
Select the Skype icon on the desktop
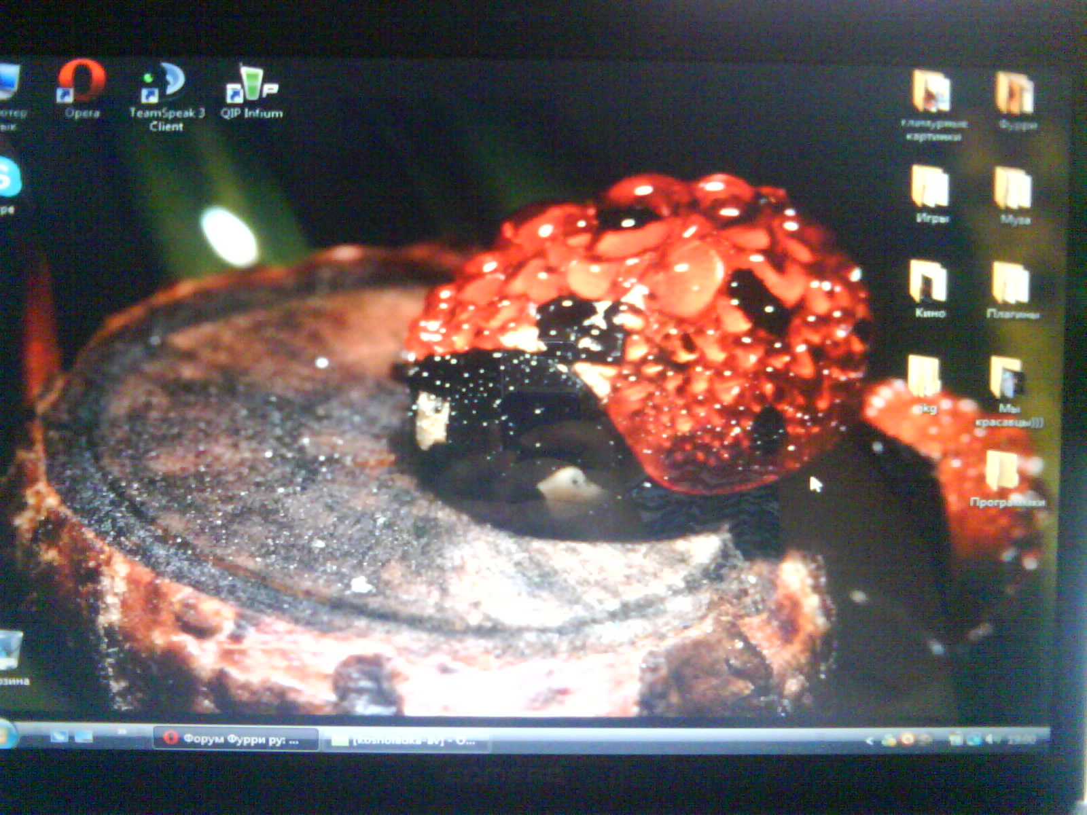click(x=8, y=178)
